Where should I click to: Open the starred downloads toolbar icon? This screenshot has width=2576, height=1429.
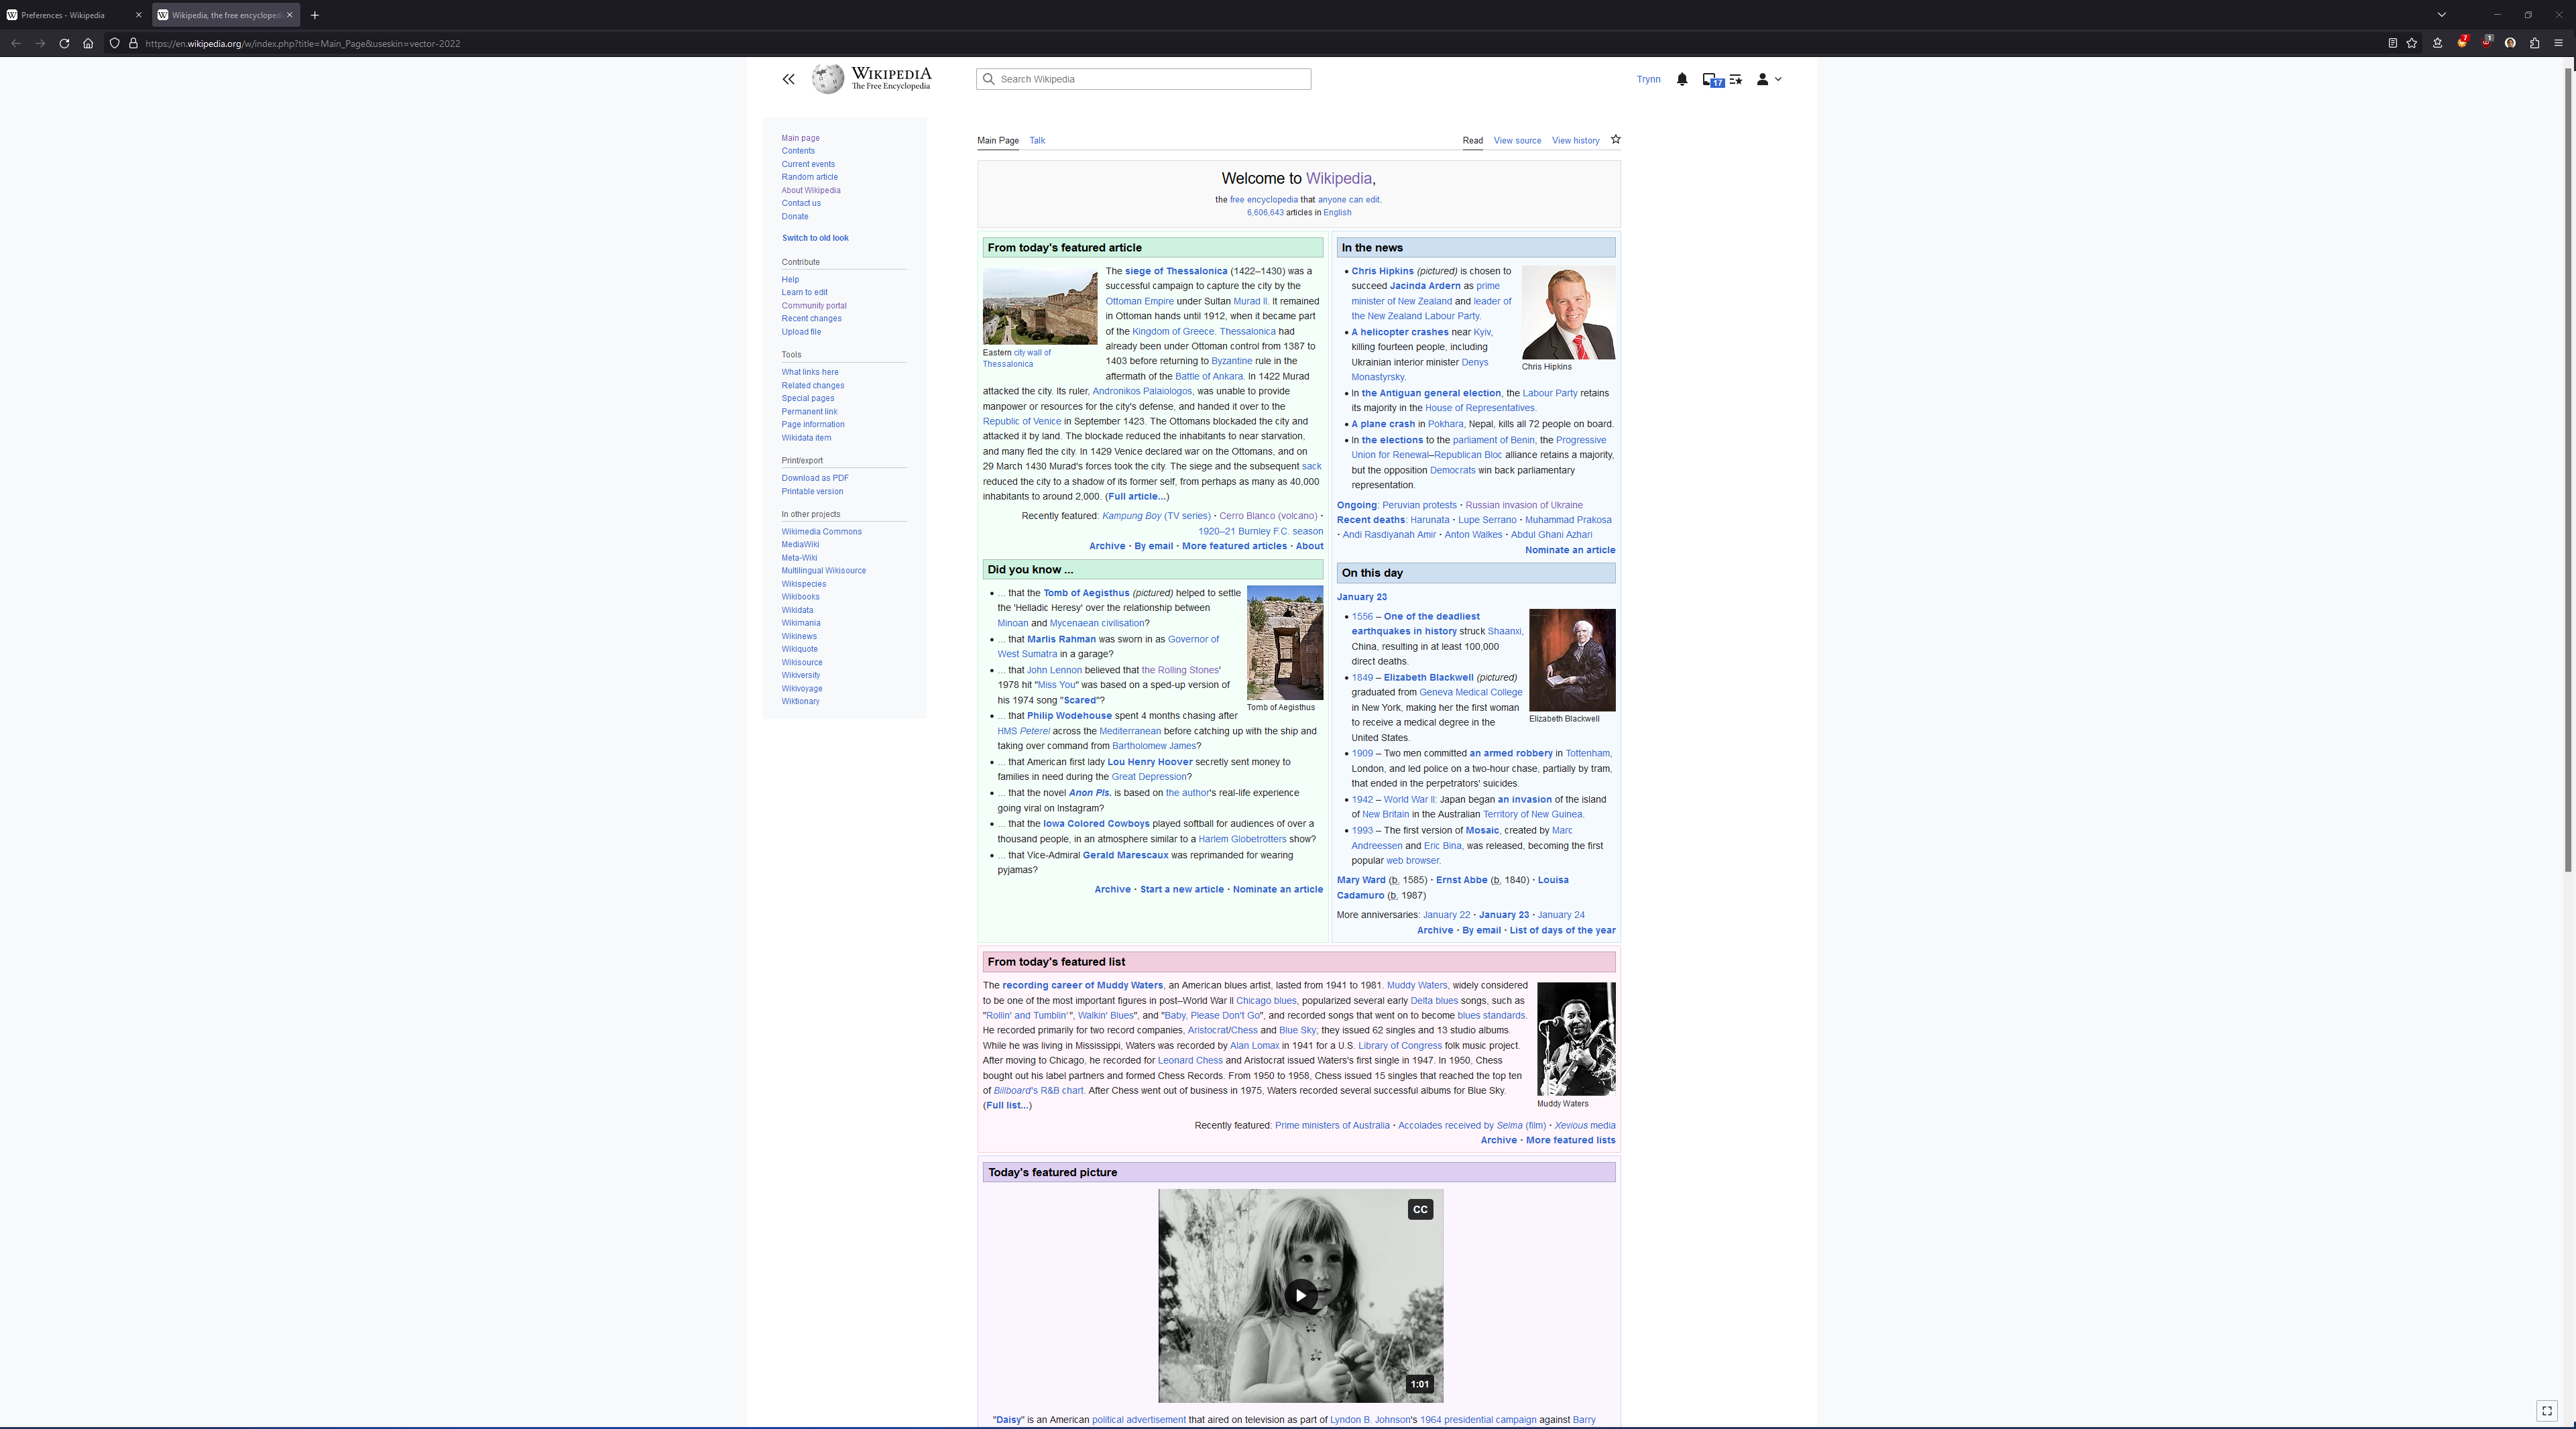coord(2438,43)
